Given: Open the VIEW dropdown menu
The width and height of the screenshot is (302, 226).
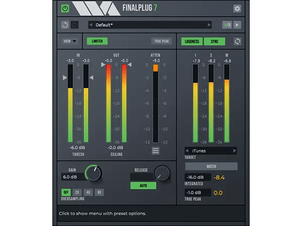Looking at the screenshot, I should pyautogui.click(x=70, y=41).
